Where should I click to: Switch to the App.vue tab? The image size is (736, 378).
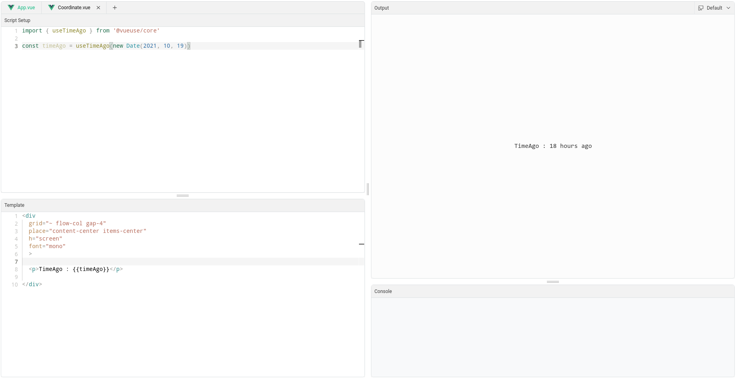coord(26,7)
